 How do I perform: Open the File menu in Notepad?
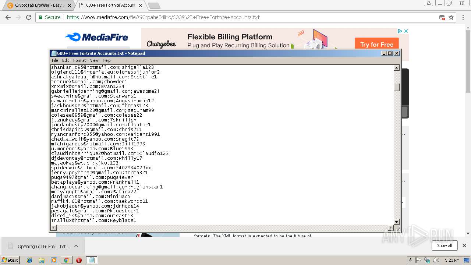[55, 60]
